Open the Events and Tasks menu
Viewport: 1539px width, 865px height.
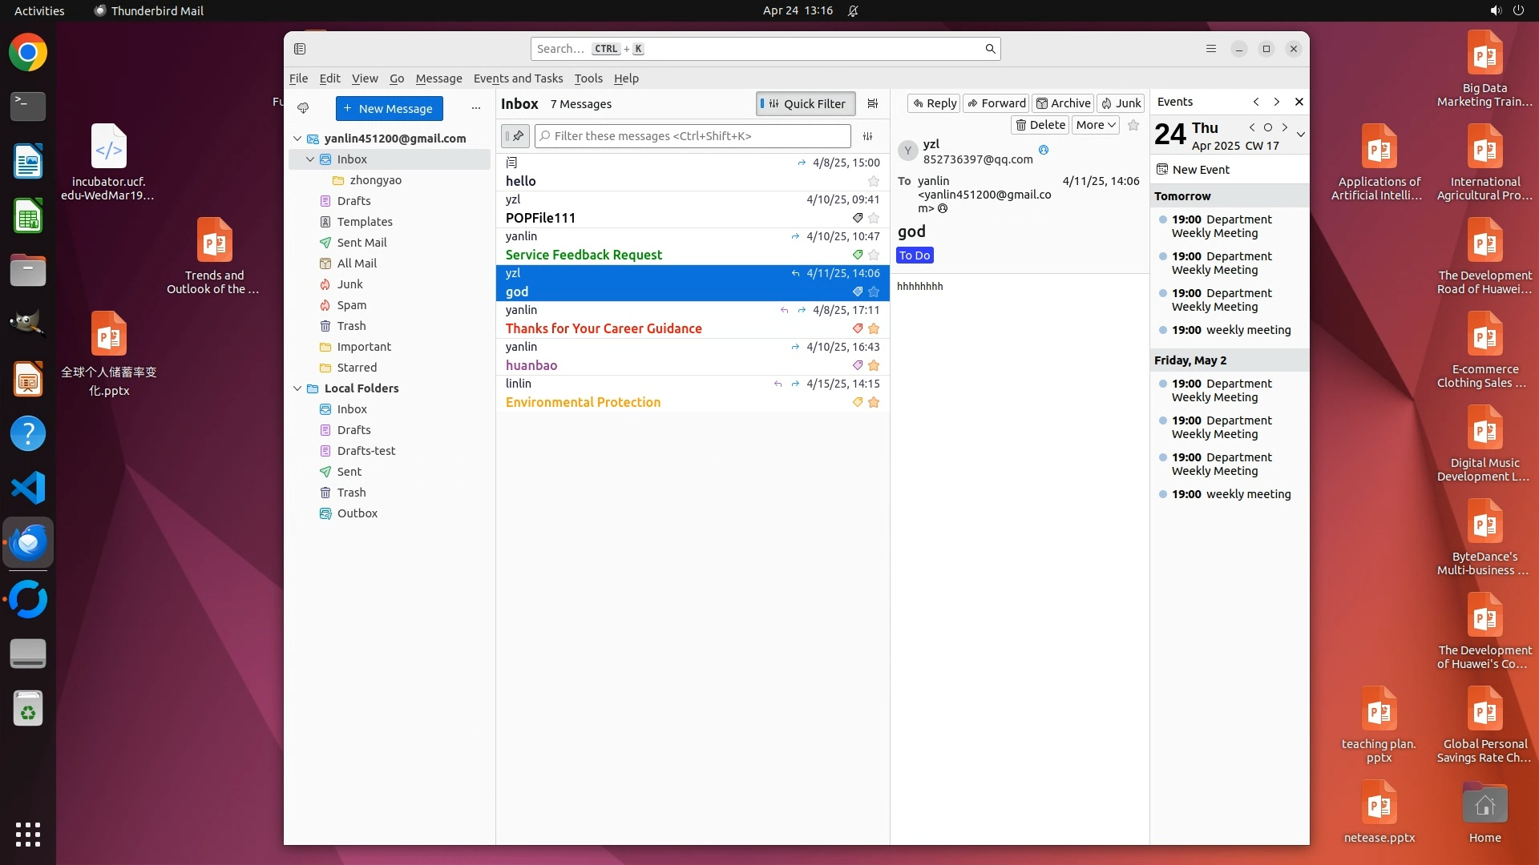pyautogui.click(x=518, y=78)
